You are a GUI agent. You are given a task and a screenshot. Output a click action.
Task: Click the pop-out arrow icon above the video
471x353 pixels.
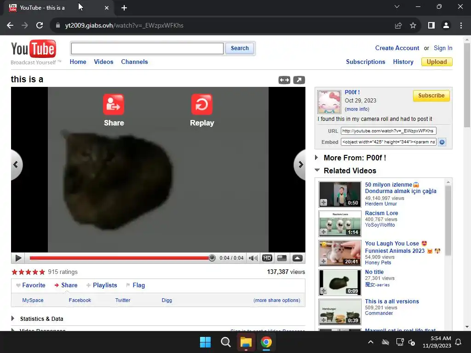tap(299, 80)
